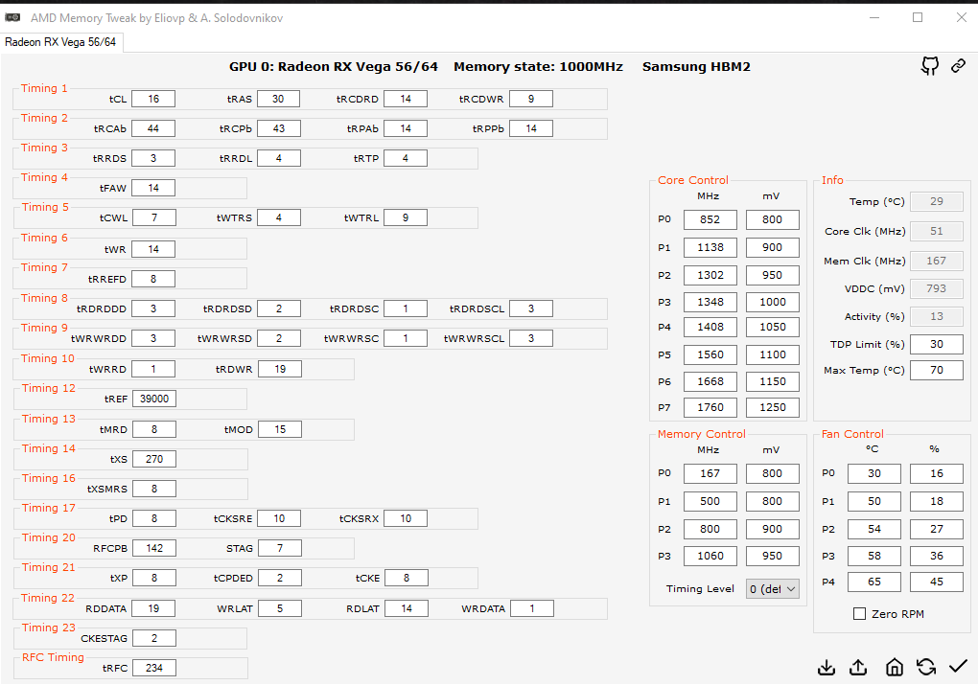The width and height of the screenshot is (978, 685).
Task: Edit the RDDATA value field
Action: [x=153, y=608]
